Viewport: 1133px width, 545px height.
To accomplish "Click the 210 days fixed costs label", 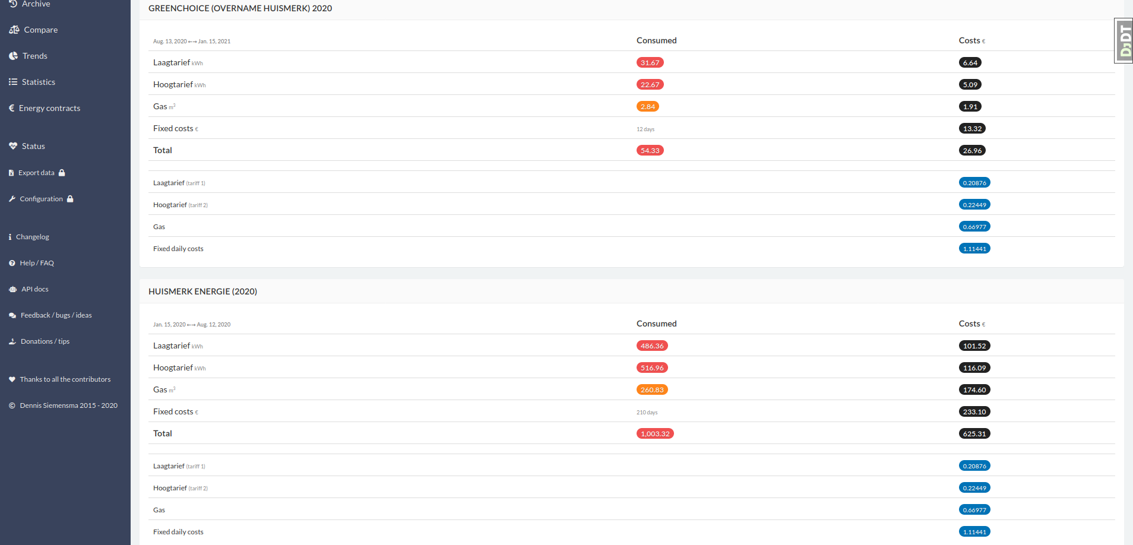I will pyautogui.click(x=647, y=412).
